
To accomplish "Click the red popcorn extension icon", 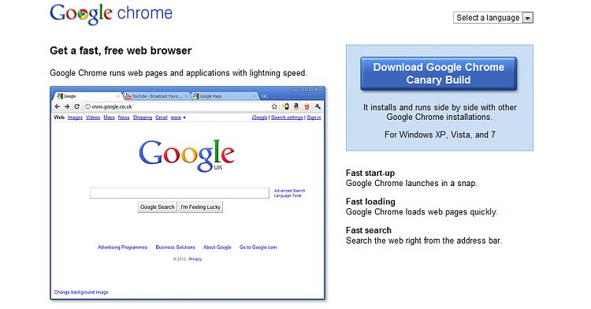I will click(x=307, y=106).
